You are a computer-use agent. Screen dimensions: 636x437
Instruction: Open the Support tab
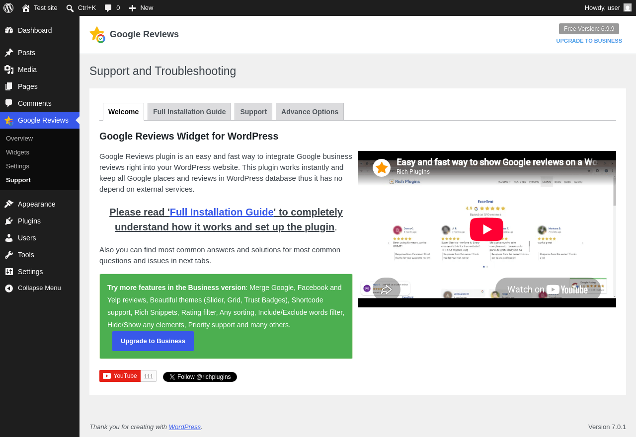click(253, 112)
